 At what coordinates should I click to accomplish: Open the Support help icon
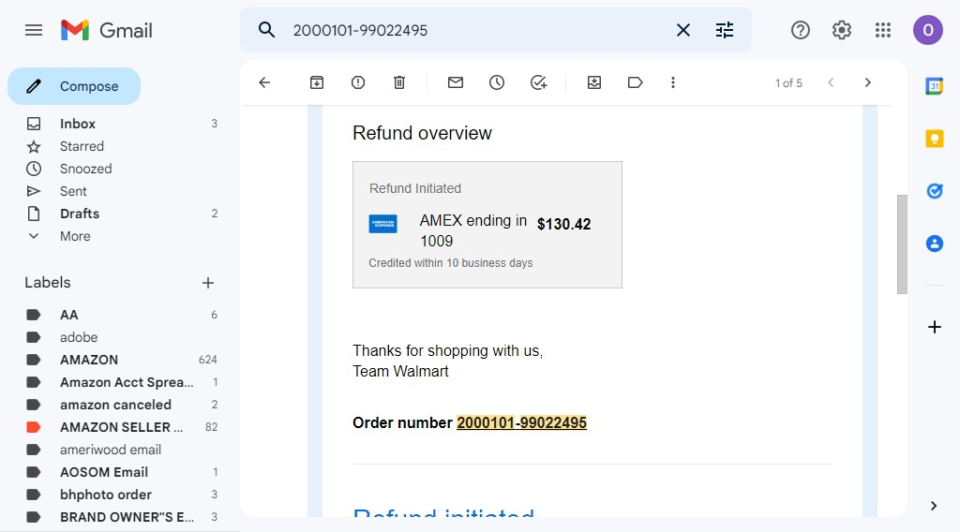coord(801,30)
